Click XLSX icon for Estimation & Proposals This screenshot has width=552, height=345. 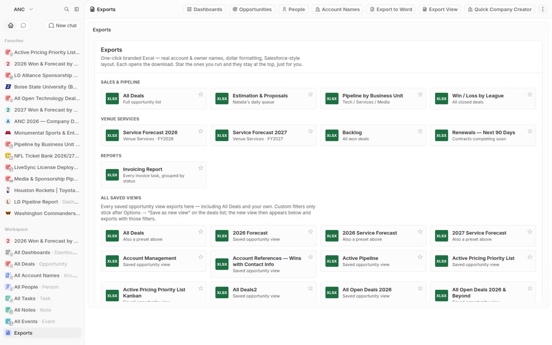pyautogui.click(x=222, y=98)
